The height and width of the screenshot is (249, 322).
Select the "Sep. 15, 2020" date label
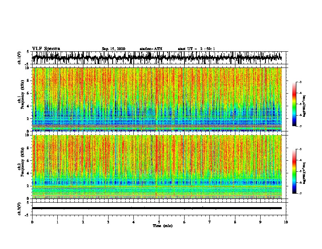(x=113, y=49)
